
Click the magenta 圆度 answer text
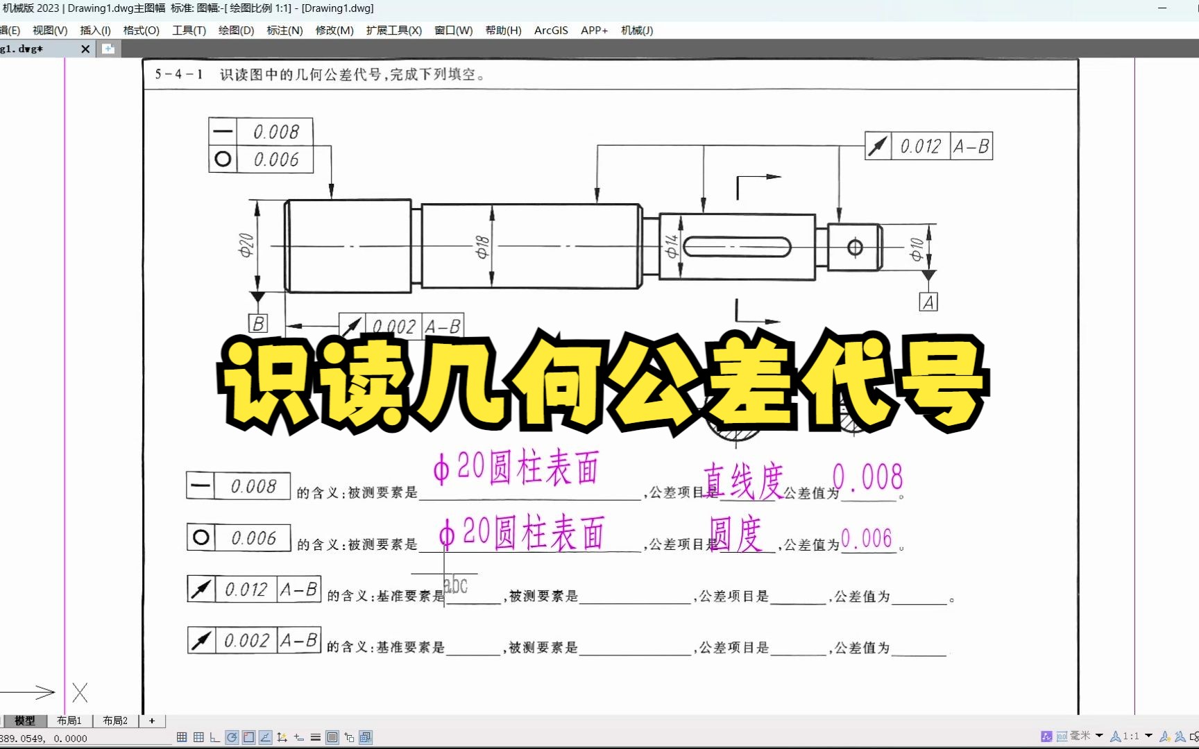click(735, 534)
